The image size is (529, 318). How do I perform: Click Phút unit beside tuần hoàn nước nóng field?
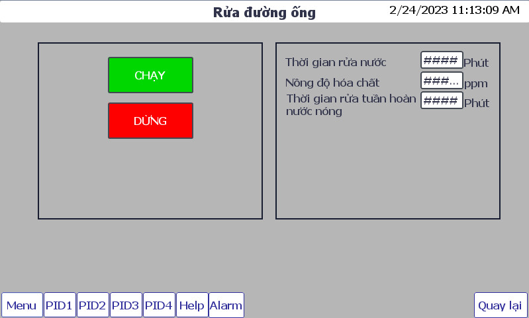[x=477, y=102]
